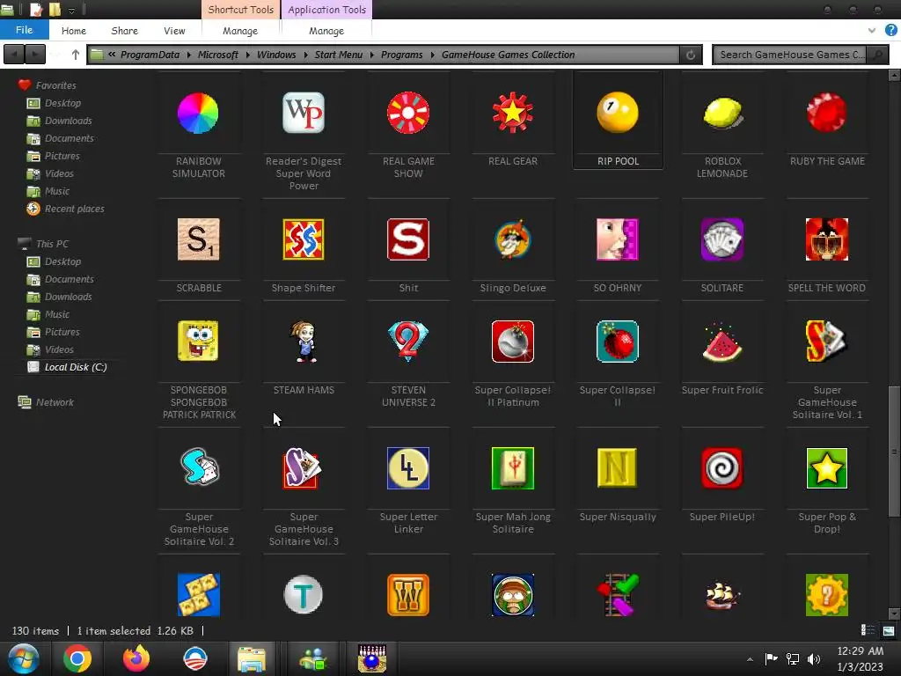901x676 pixels.
Task: Click the file list vertical scrollbar thumb
Action: tap(894, 452)
